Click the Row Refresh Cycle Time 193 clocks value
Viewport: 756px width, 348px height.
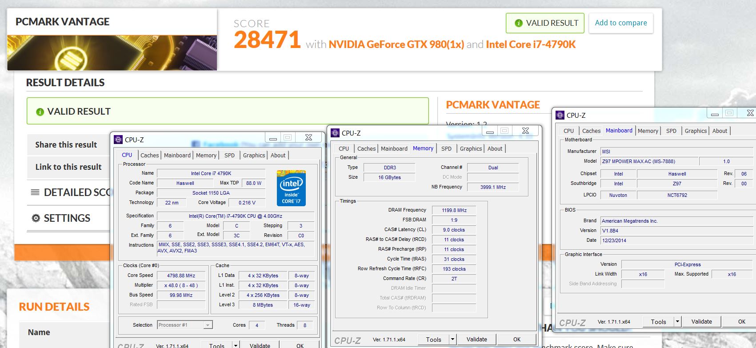point(454,269)
